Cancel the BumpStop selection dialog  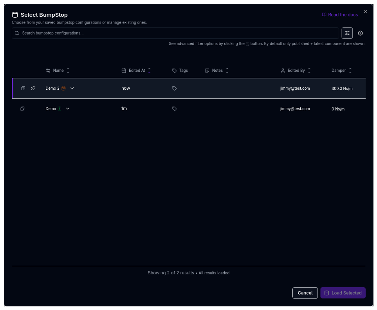point(305,293)
